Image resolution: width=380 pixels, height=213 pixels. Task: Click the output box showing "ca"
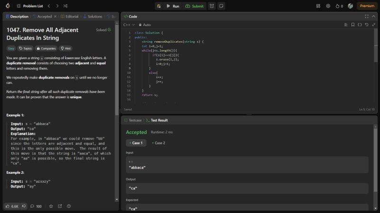click(247, 188)
